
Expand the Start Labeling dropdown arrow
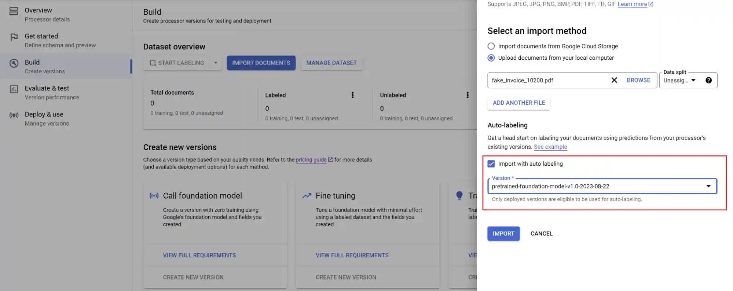click(216, 63)
